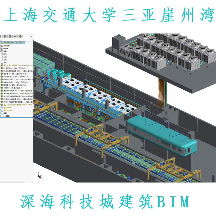Click warning icon beside 大水池循环系统图-032<1>

[x=5, y=105]
